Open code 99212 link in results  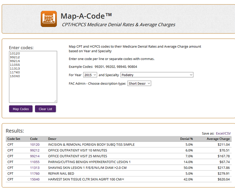(x=35, y=150)
